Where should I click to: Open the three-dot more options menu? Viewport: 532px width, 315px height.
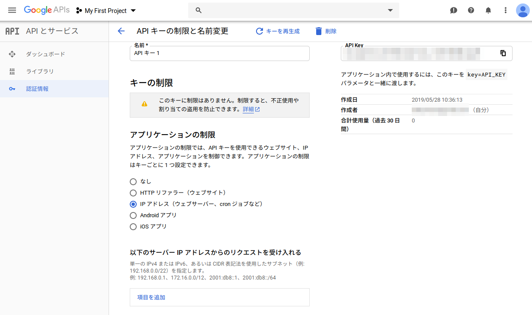click(x=506, y=10)
